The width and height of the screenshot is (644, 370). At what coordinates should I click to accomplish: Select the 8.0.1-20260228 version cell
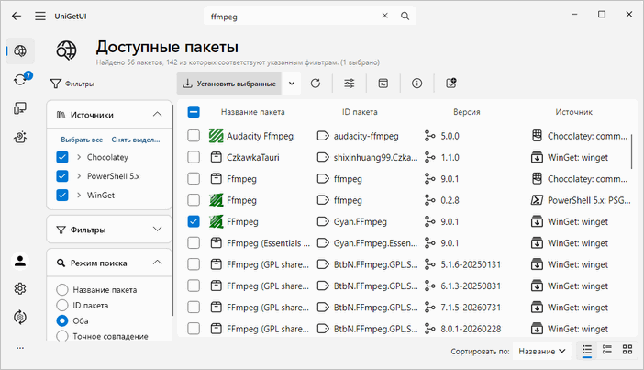click(471, 329)
